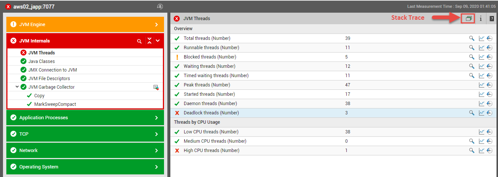Expand the JVM Engine layer chevron
Screen dimensions: 498x177
point(157,25)
